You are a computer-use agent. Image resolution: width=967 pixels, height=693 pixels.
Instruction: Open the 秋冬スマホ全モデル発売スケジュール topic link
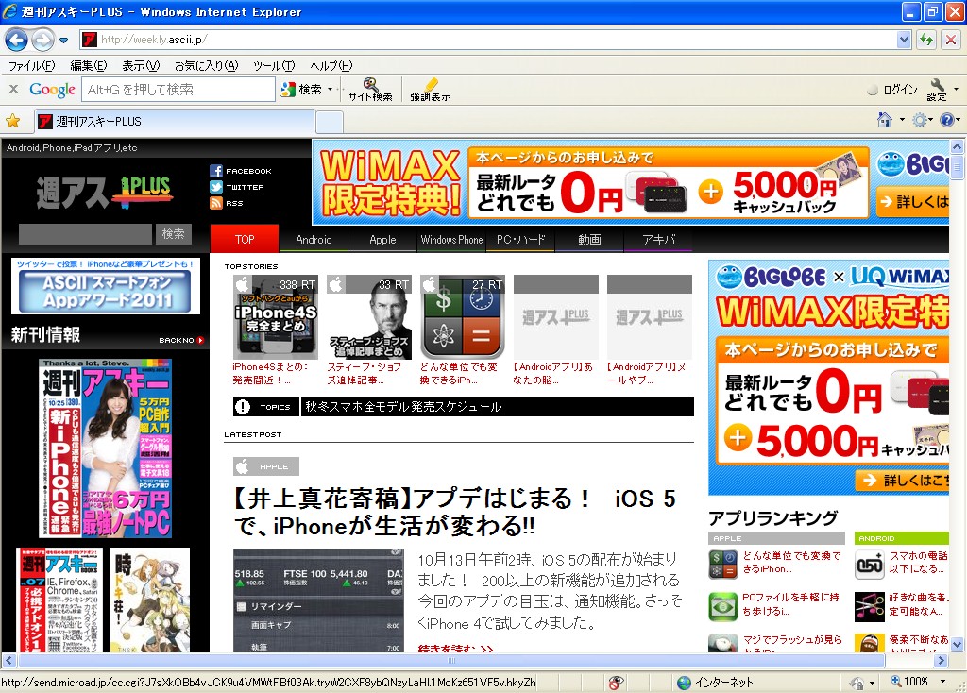(403, 407)
